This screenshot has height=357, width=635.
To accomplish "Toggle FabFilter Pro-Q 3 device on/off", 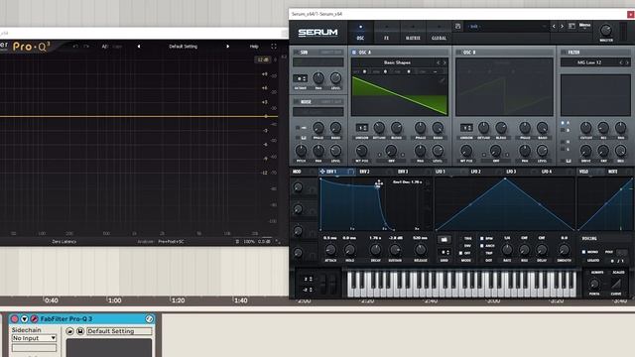I will [x=15, y=319].
